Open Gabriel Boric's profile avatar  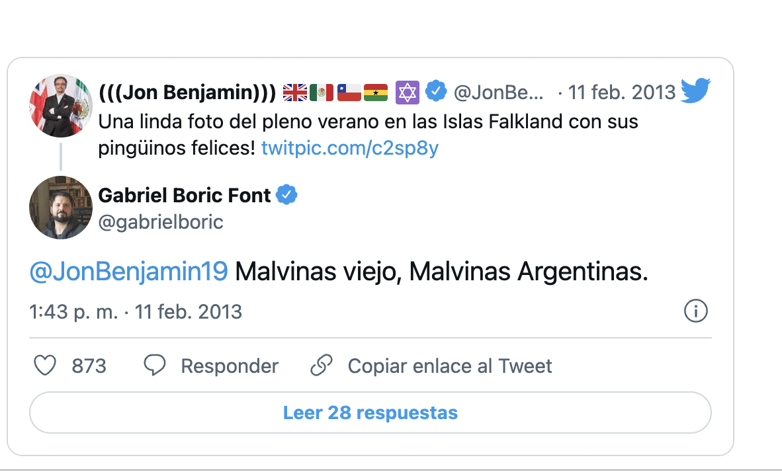(61, 208)
